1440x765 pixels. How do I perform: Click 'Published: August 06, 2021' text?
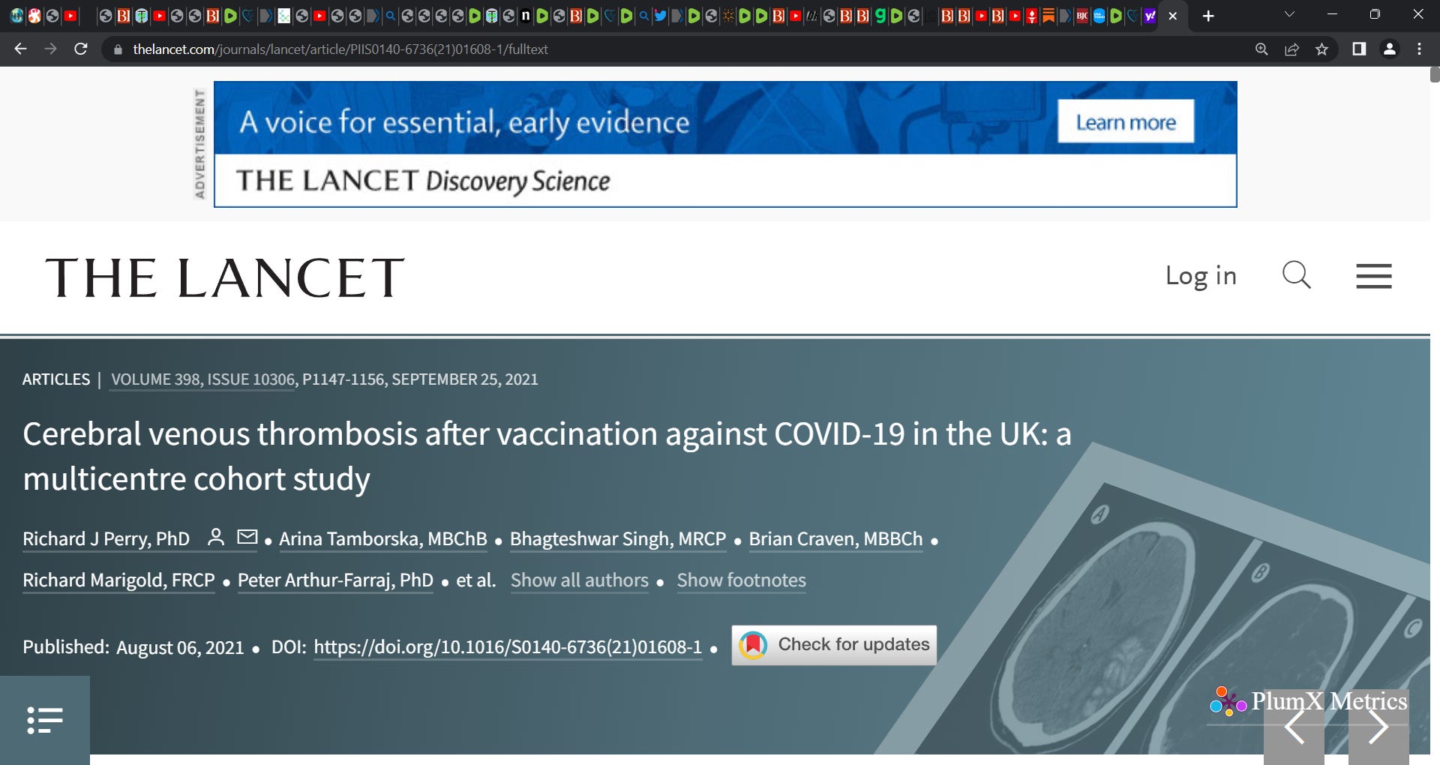pyautogui.click(x=133, y=646)
